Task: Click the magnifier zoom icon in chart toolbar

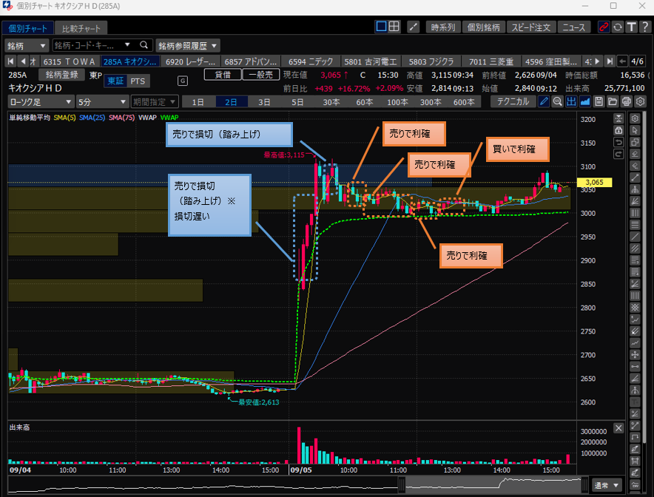Action: click(557, 101)
